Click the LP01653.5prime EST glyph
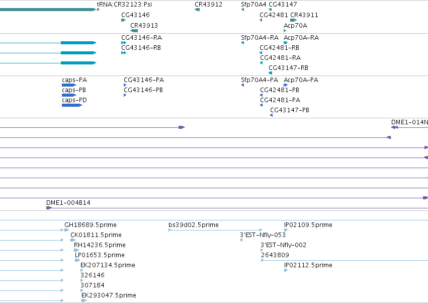Screen dimensions: 428x303 pyautogui.click(x=77, y=260)
